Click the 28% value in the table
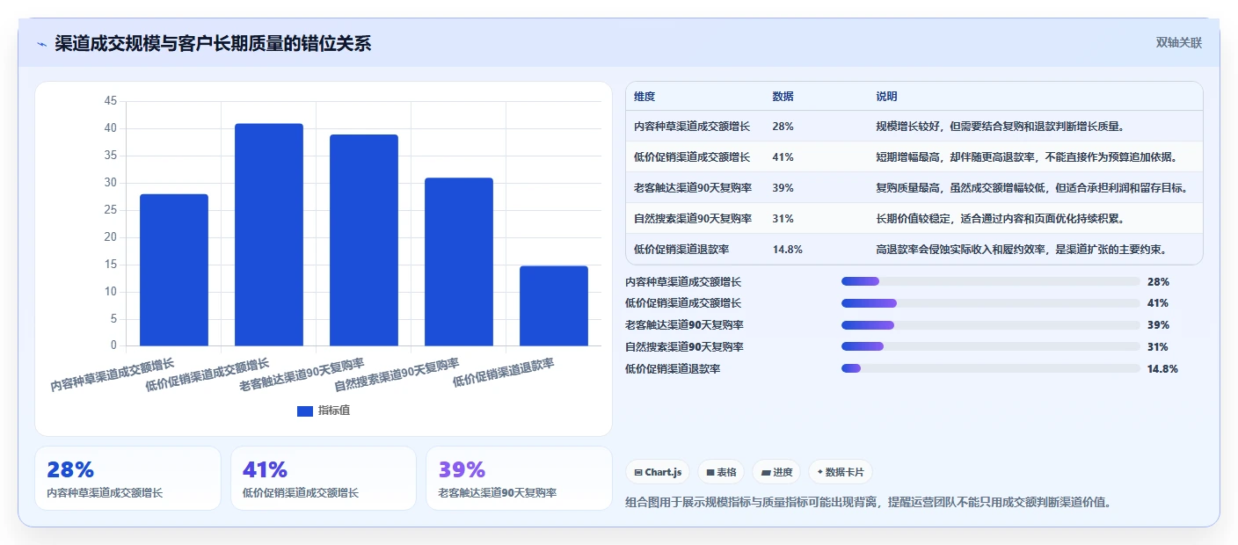 point(783,127)
